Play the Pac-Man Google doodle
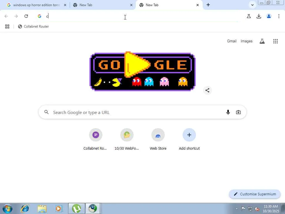Viewport: 285px width, 214px height. click(137, 65)
